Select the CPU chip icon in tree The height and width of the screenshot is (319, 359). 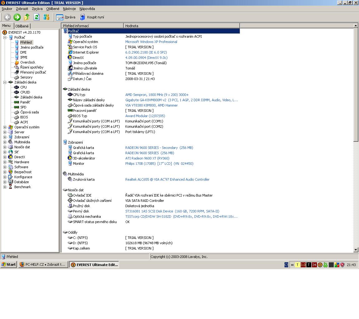pyautogui.click(x=17, y=87)
